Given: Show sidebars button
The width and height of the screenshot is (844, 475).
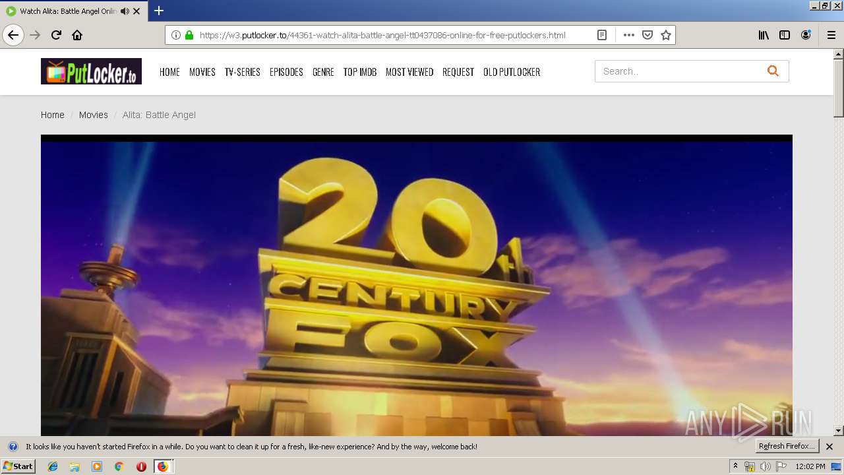Looking at the screenshot, I should tap(785, 35).
